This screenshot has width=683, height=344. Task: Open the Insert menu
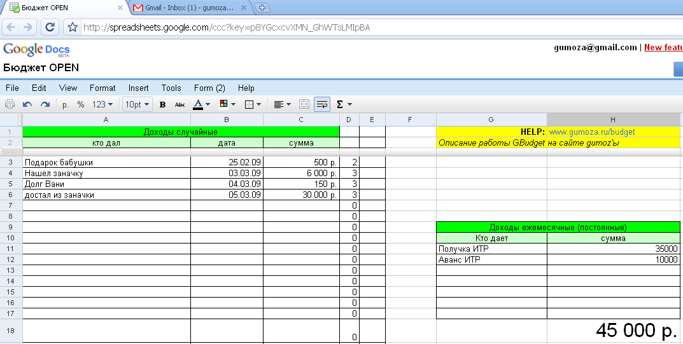[x=139, y=88]
